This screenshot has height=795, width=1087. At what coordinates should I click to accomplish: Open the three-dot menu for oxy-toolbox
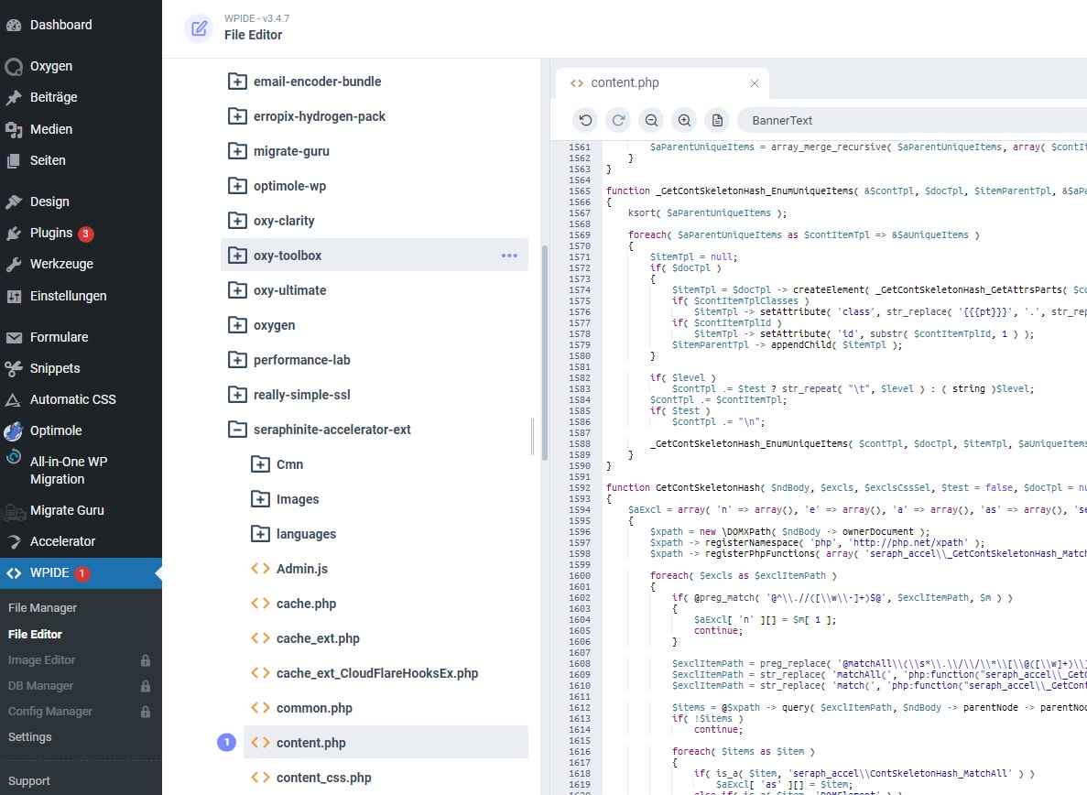[509, 256]
